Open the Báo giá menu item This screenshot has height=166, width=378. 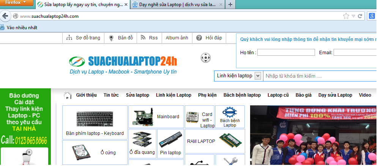tap(304, 95)
